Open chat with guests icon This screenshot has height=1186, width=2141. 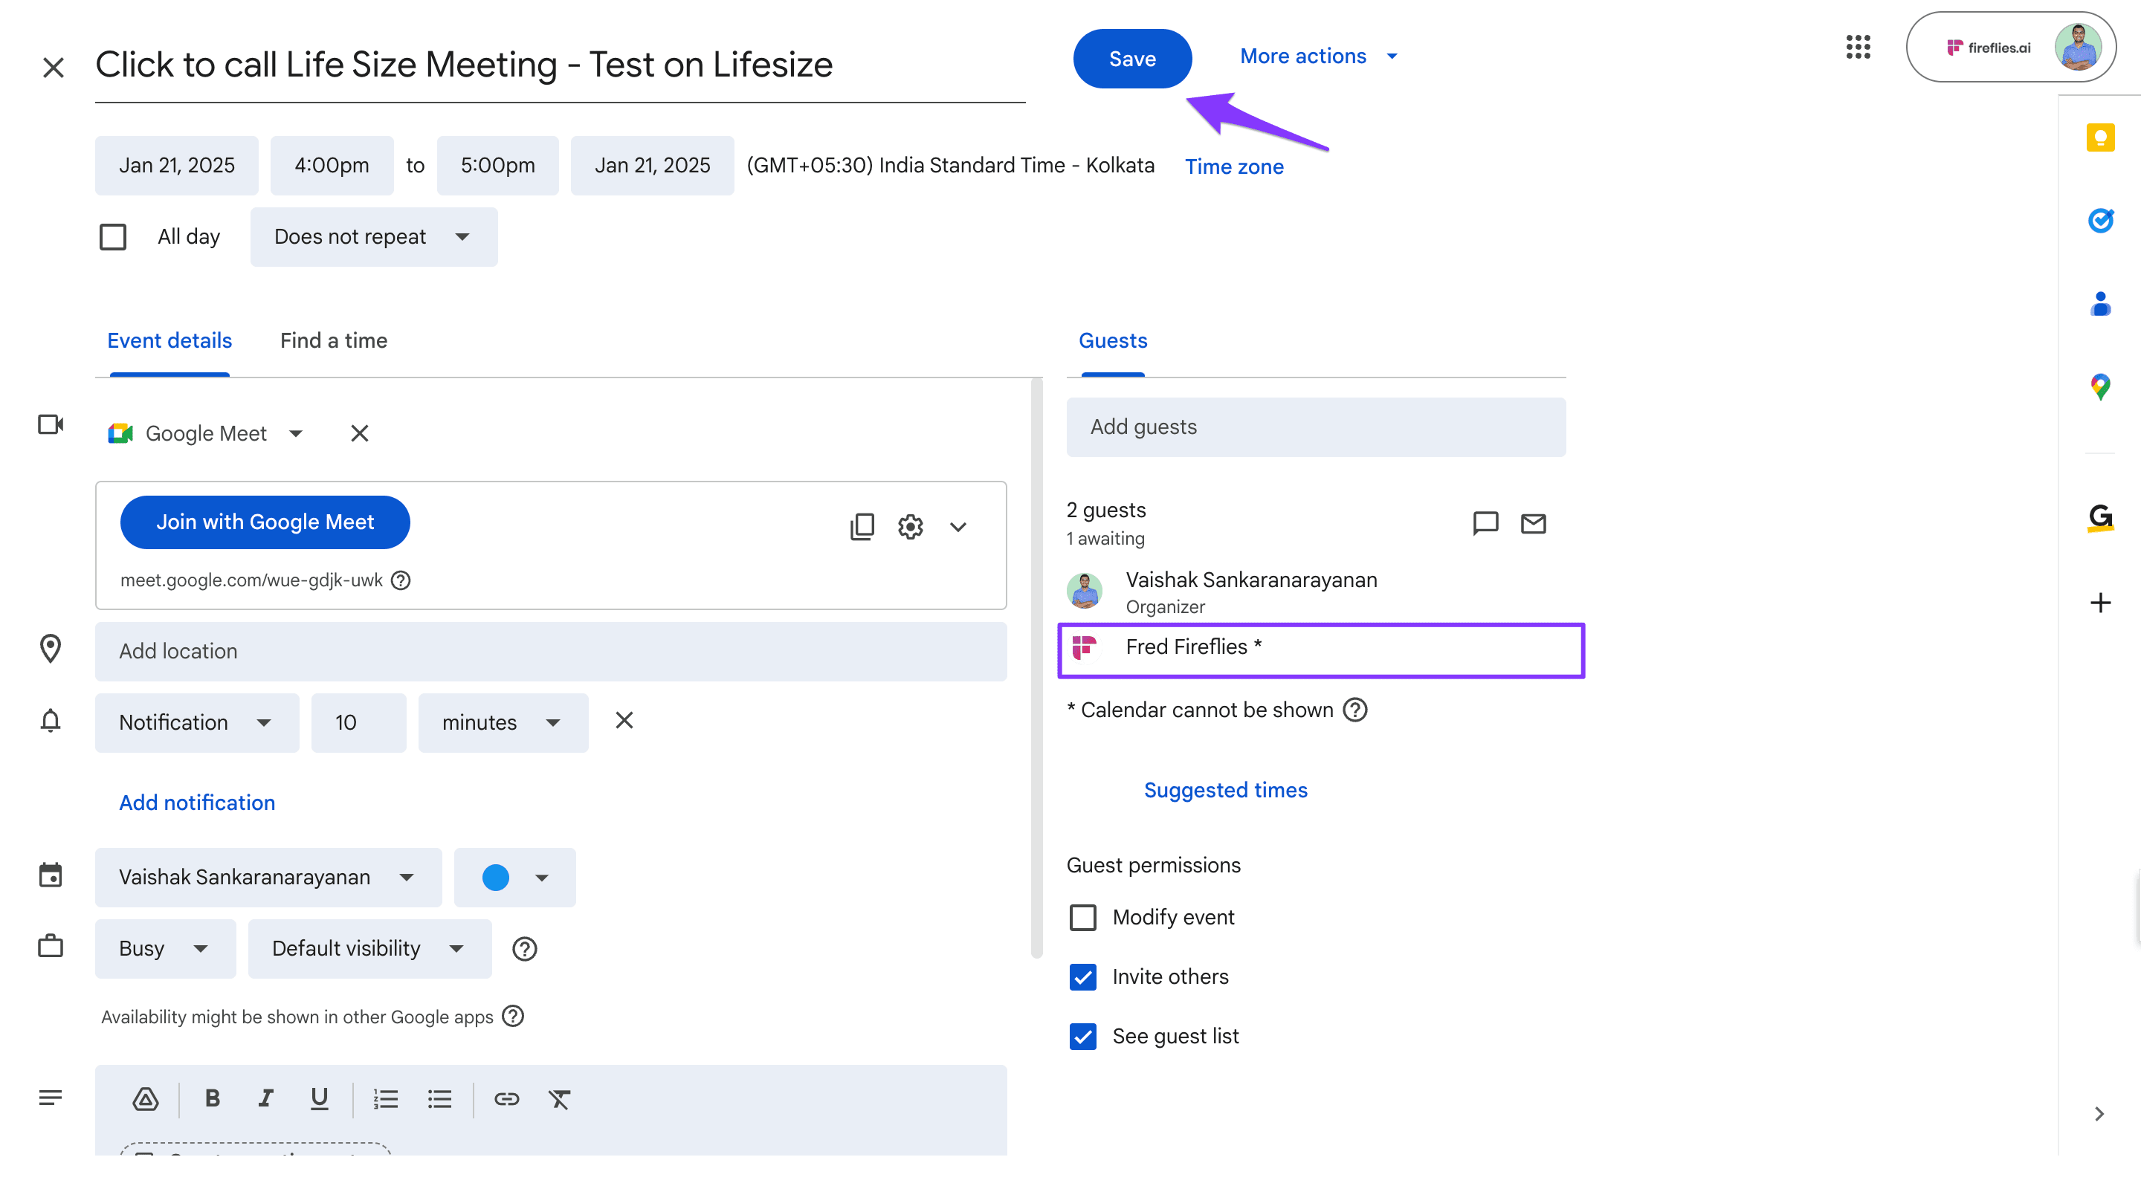click(1485, 523)
